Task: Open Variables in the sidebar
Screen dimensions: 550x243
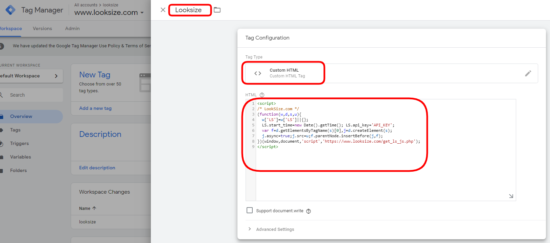Action: click(20, 157)
